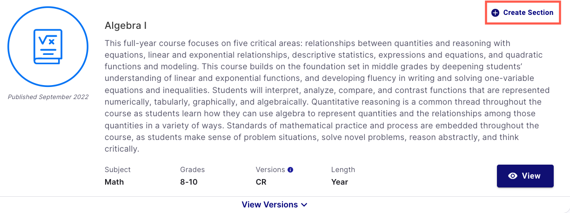Click the Year length value
This screenshot has width=570, height=213.
340,182
